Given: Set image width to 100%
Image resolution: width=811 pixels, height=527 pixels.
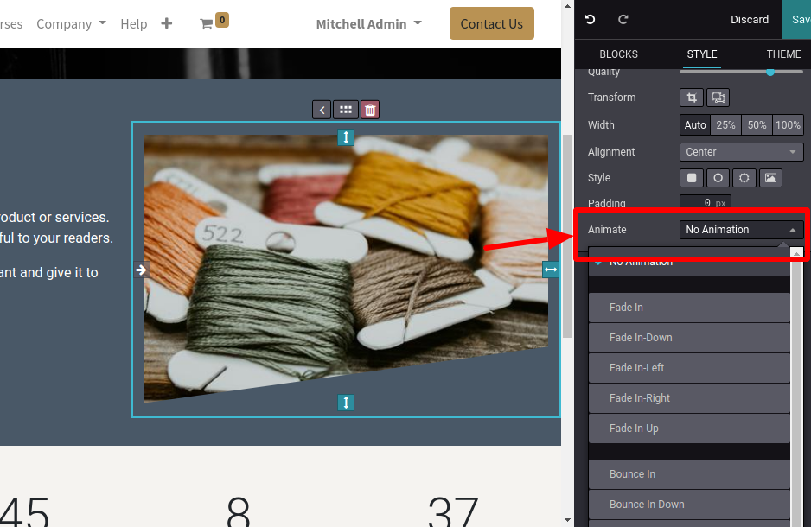Looking at the screenshot, I should (x=788, y=125).
